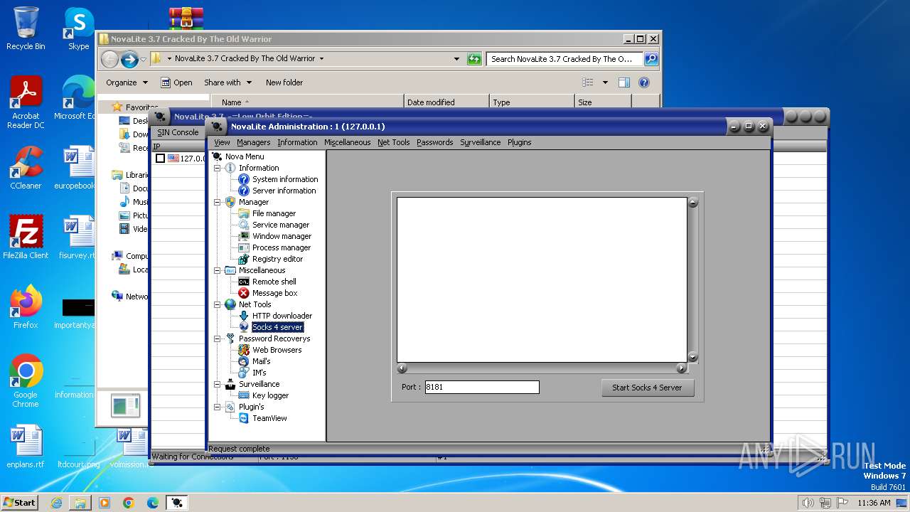Open CCleaner desktop shortcut
The width and height of the screenshot is (910, 512).
pos(26,168)
